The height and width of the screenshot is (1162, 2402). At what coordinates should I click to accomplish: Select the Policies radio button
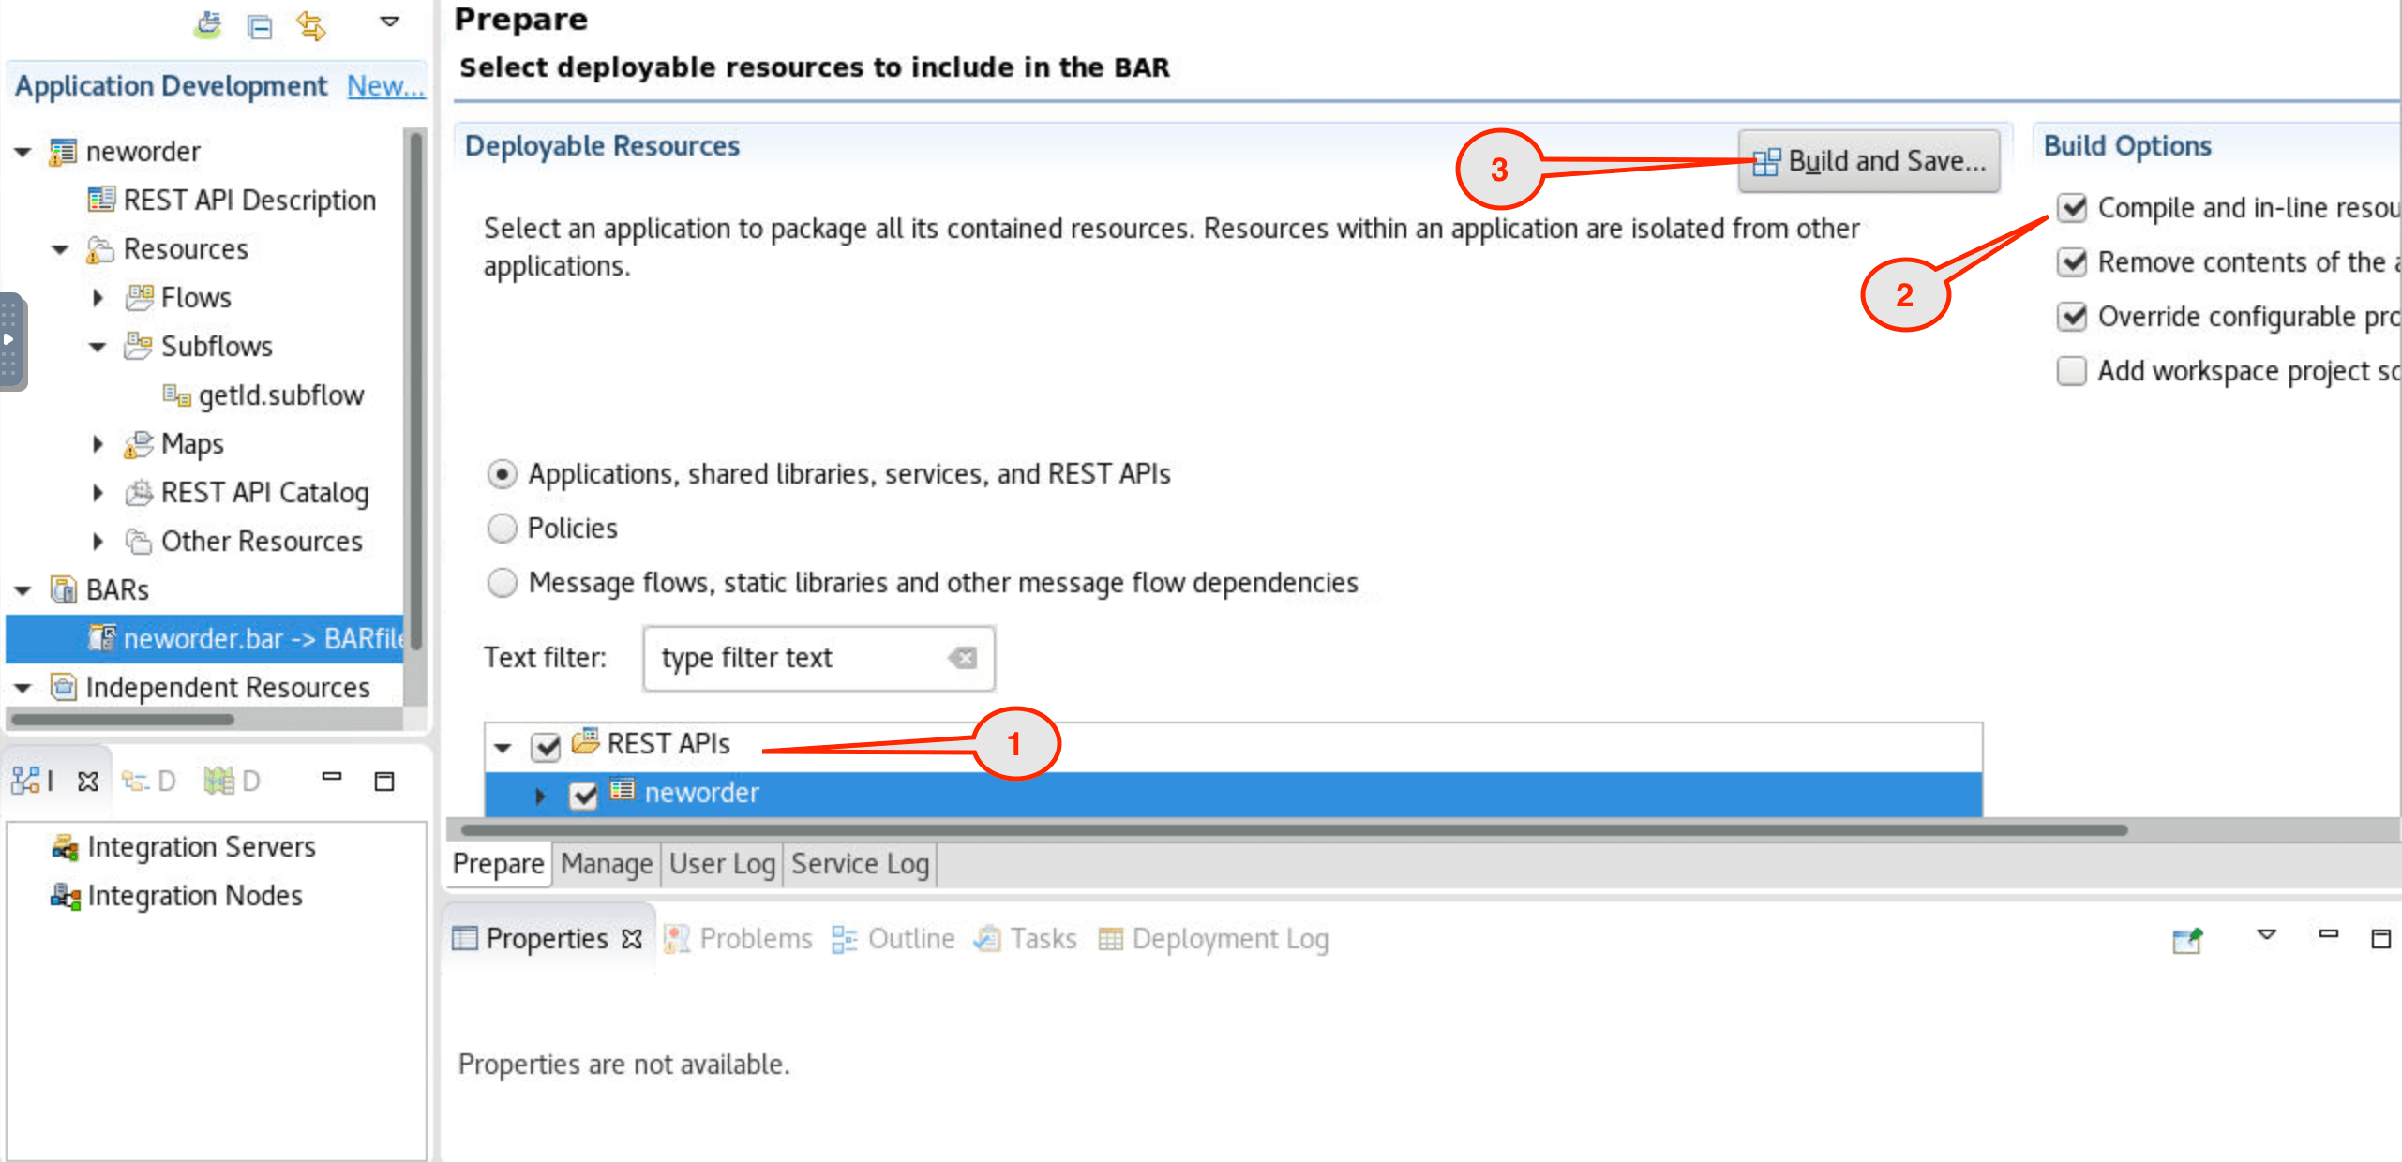[x=503, y=528]
